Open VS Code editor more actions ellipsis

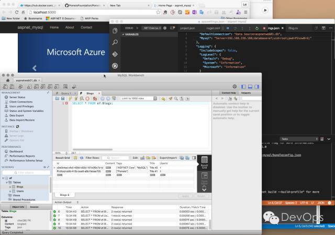click(x=331, y=28)
